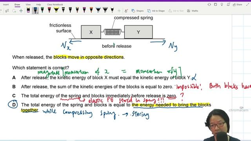251x141 pixels.
Task: Click the sync status icon
Action: (209, 4)
